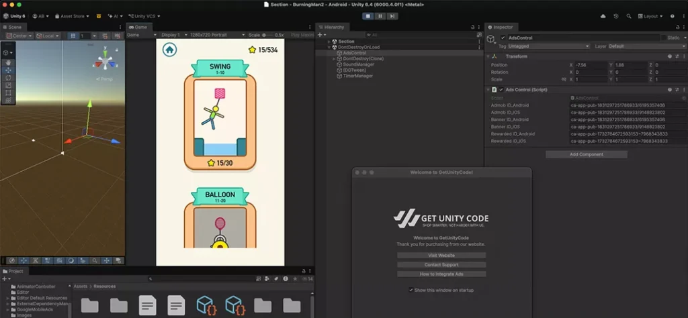
Task: Select the Inspector tab
Action: click(500, 27)
